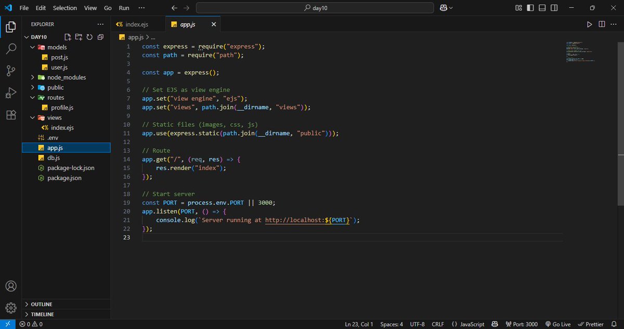
Task: Change file encoding UTF-8
Action: pyautogui.click(x=417, y=324)
